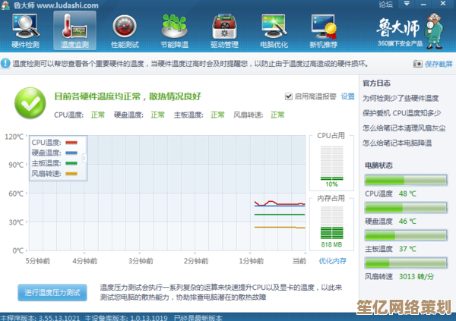Click the 已经是最新版本 status text

[198, 317]
